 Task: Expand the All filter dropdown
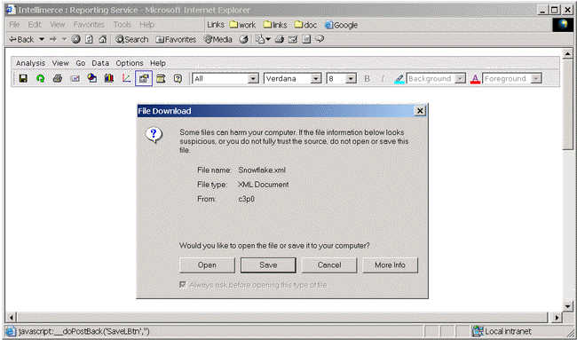[x=253, y=78]
